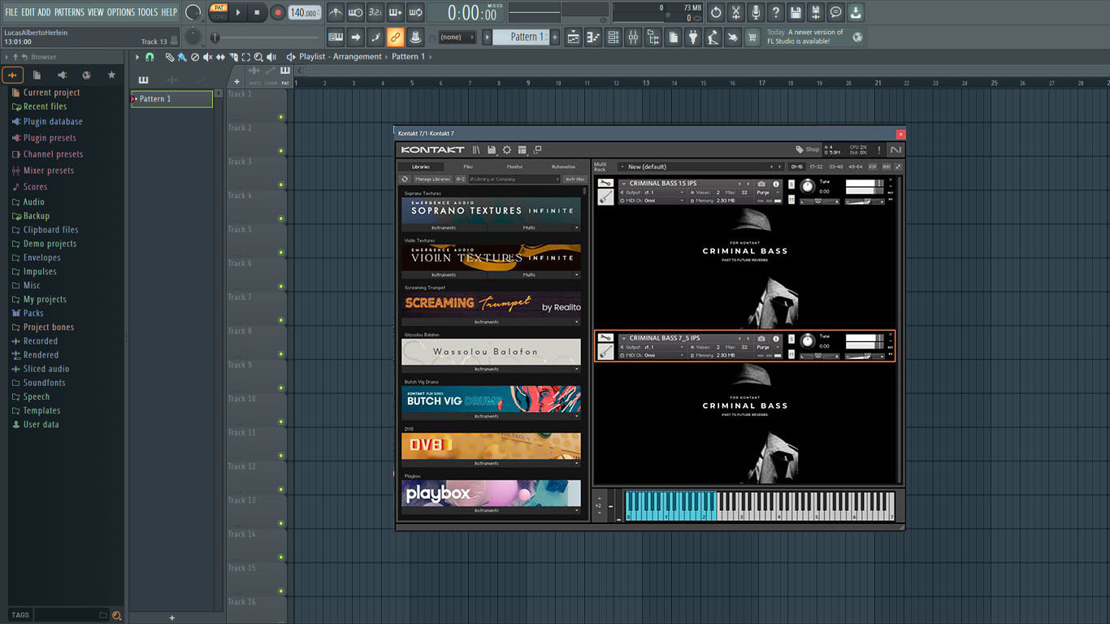Image resolution: width=1110 pixels, height=624 pixels.
Task: Open the FL Studio mixer icon
Action: coord(633,37)
